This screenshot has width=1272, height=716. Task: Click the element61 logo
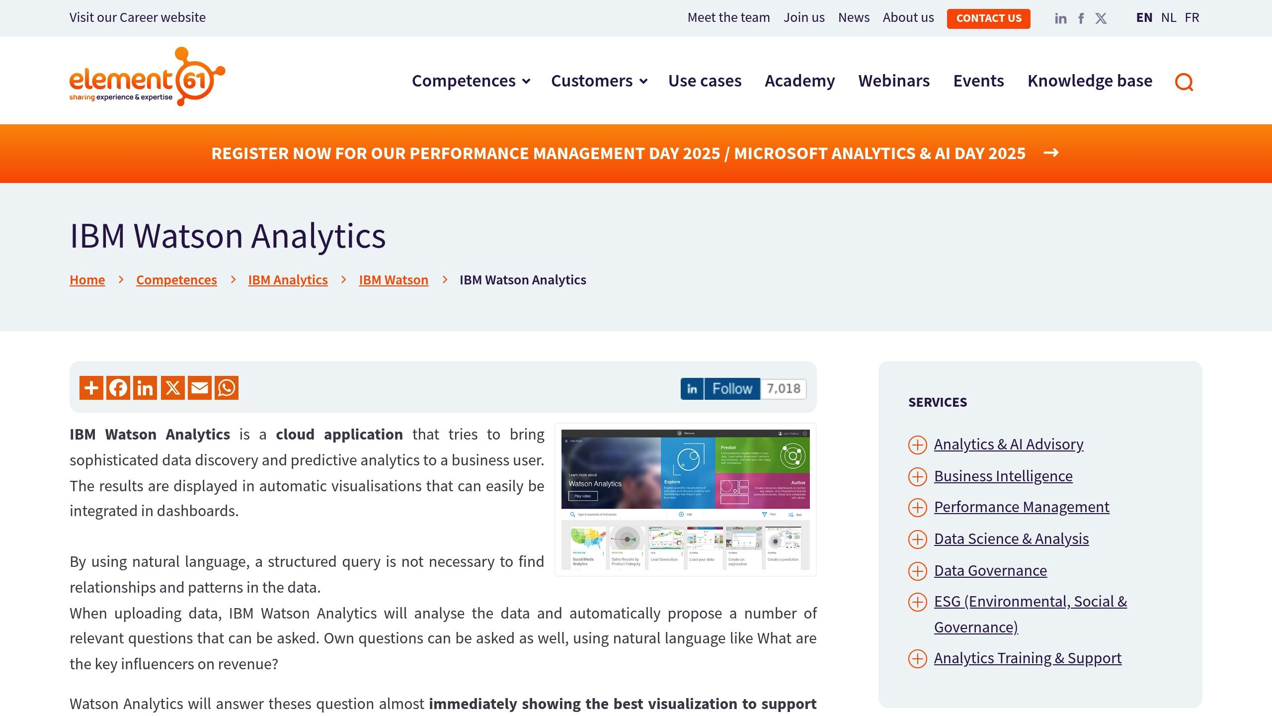(147, 76)
